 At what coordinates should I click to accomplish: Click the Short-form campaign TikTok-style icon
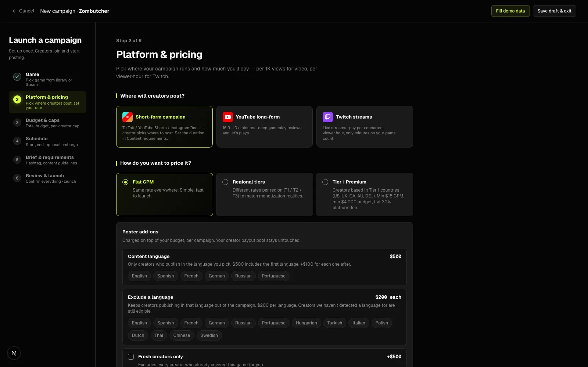128,117
